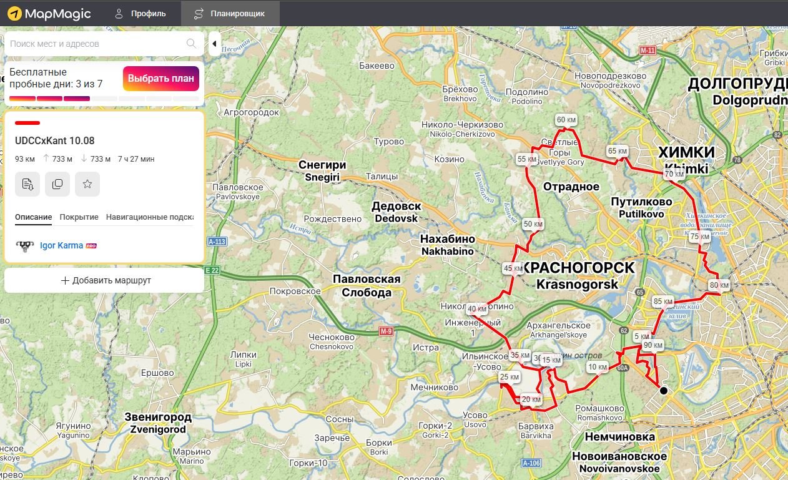This screenshot has width=788, height=480.
Task: Click the PRO badge beside Igor Karma
Action: [x=91, y=246]
